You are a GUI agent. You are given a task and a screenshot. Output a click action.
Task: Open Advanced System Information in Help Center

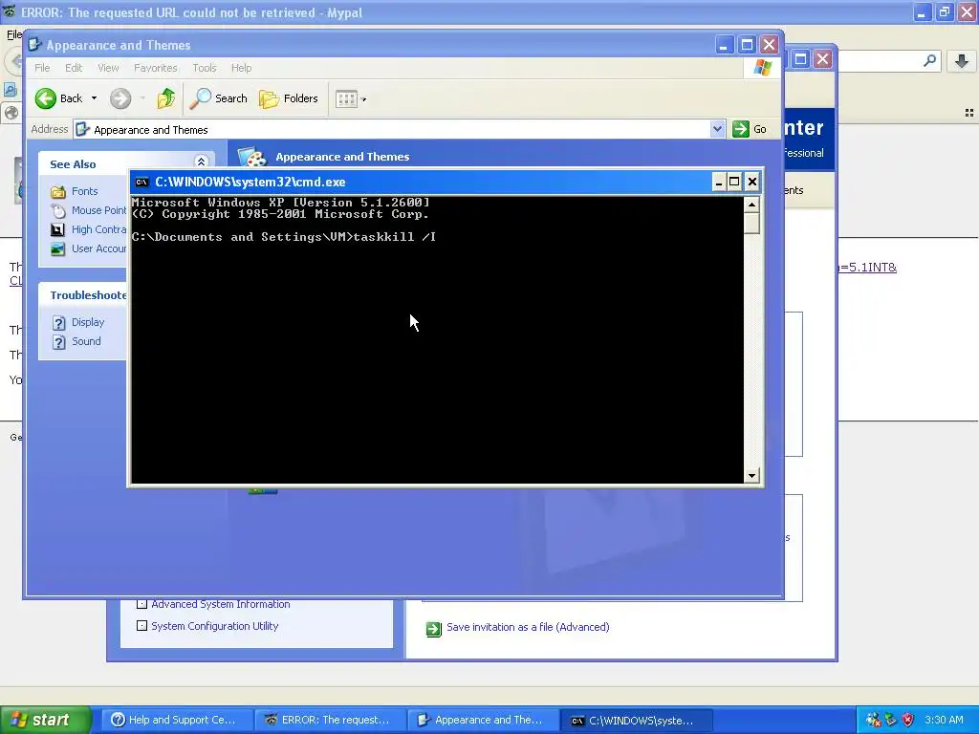pyautogui.click(x=221, y=604)
